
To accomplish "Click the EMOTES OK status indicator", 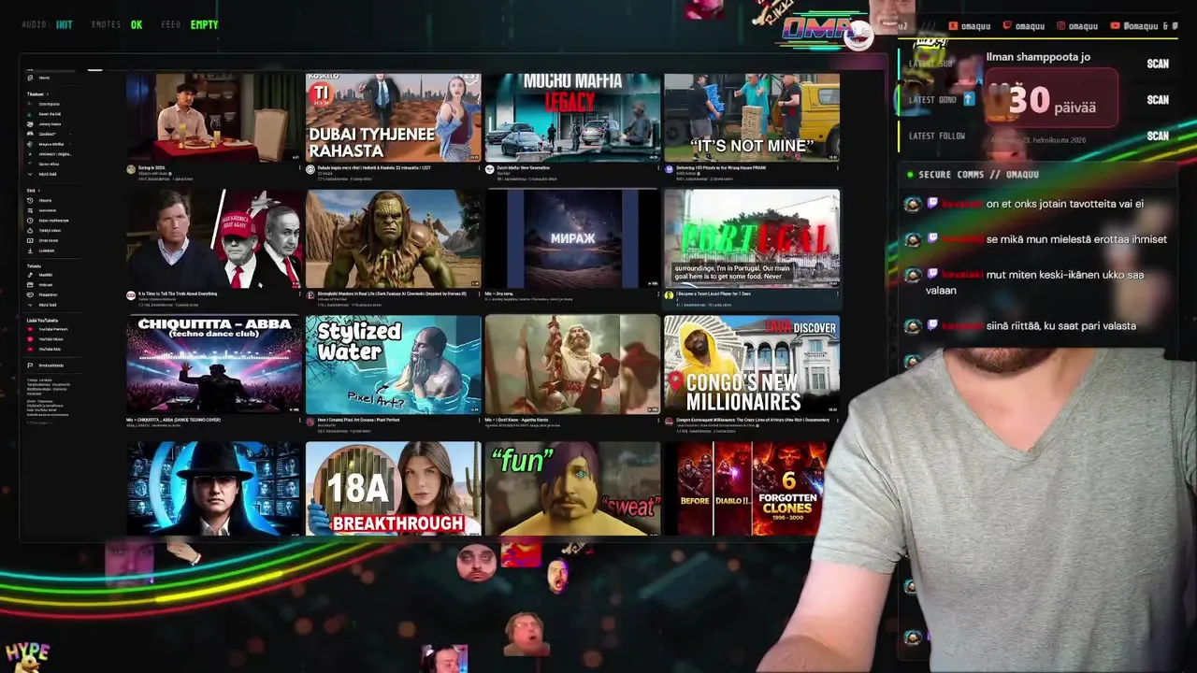I will tap(117, 25).
